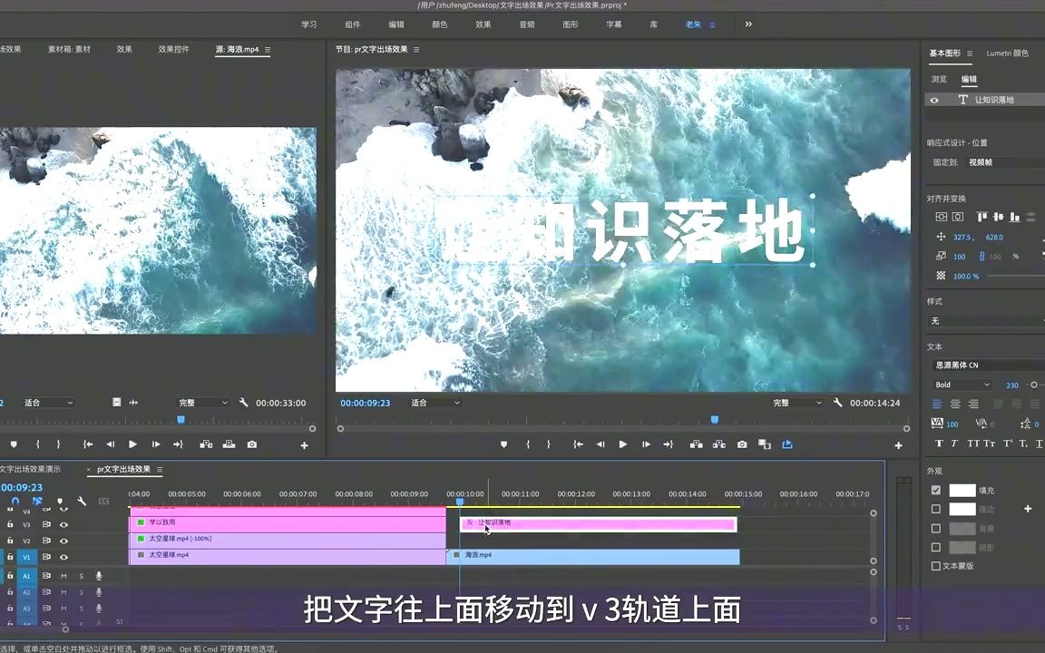Click the Lift edit icon in Program monitor
The height and width of the screenshot is (653, 1045).
(x=697, y=444)
